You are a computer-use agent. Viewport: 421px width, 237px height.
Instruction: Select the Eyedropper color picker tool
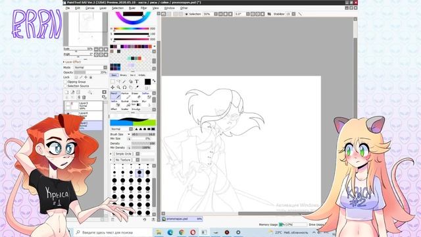[x=137, y=88]
